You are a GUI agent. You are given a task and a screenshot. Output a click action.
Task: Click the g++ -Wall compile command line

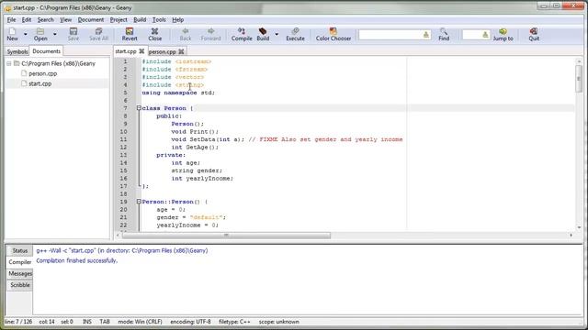122,250
